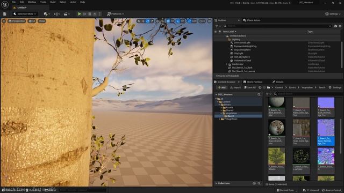Open the File menu
Image resolution: width=344 pixels, height=193 pixels.
tap(13, 2)
